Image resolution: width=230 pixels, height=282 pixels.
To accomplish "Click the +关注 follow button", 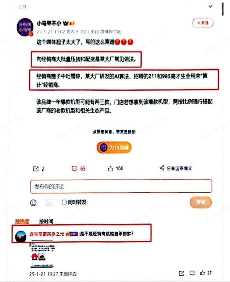I will coord(203,23).
